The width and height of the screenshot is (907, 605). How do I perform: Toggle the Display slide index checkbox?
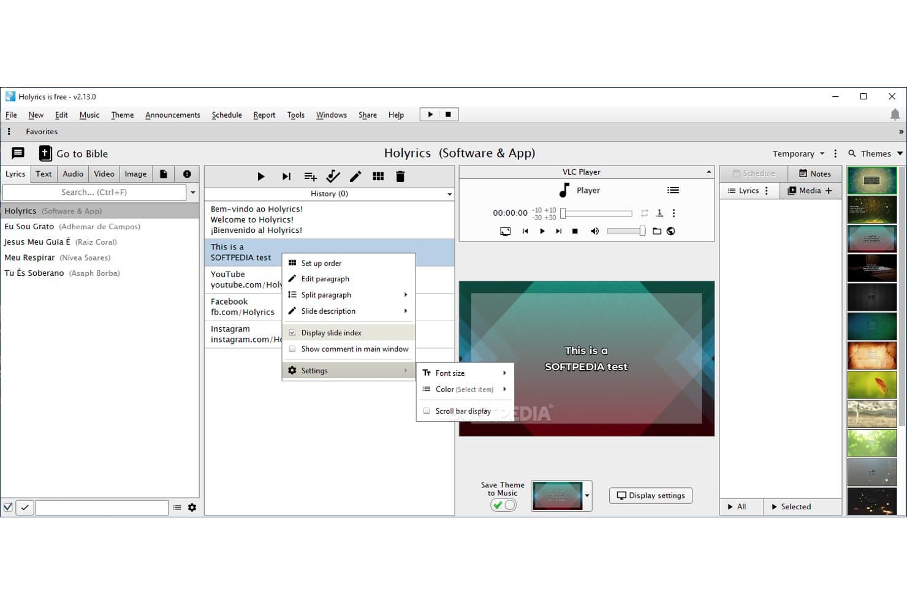(292, 333)
